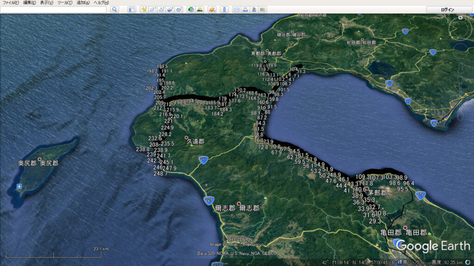474x266 pixels.
Task: Click the email envelope icon
Action: coord(237,9)
